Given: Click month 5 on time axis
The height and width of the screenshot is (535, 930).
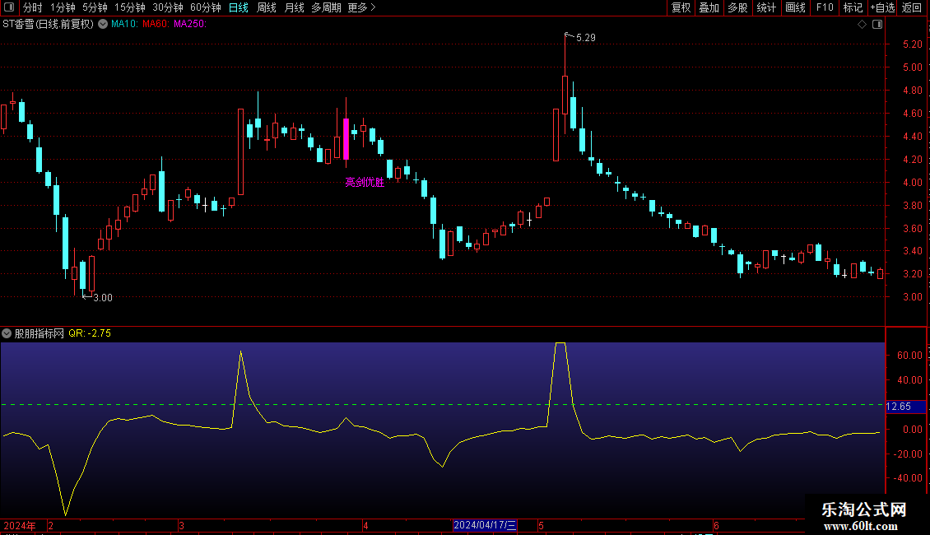Looking at the screenshot, I should 541,526.
